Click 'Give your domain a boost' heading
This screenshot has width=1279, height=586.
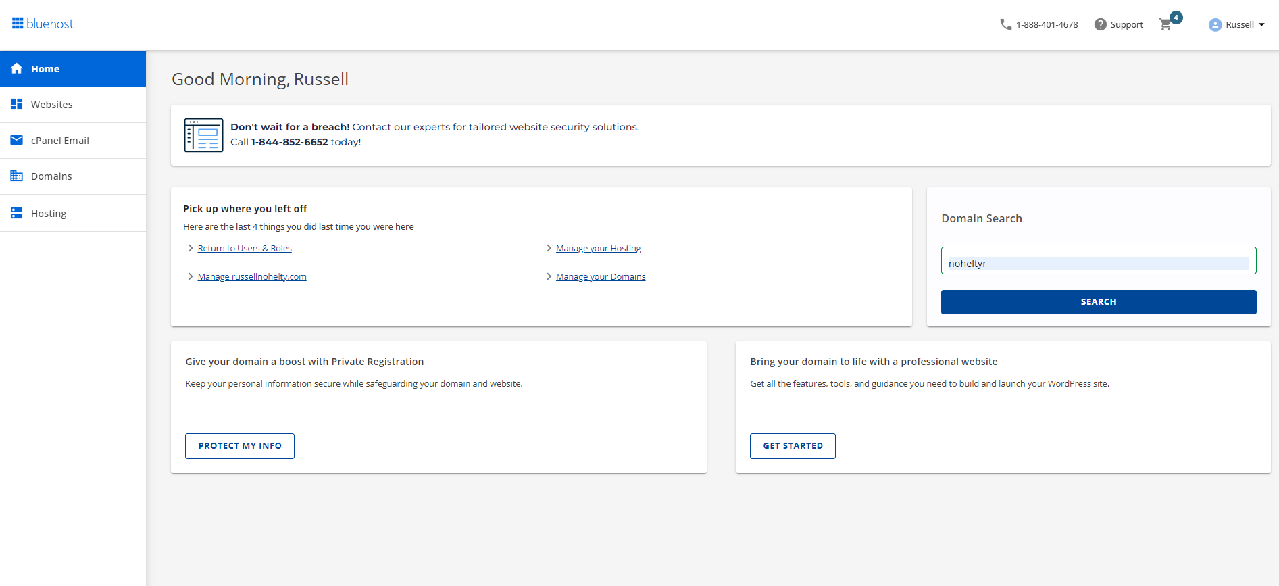coord(305,362)
